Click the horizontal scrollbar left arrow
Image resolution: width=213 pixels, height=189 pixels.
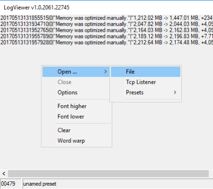(x=4, y=174)
